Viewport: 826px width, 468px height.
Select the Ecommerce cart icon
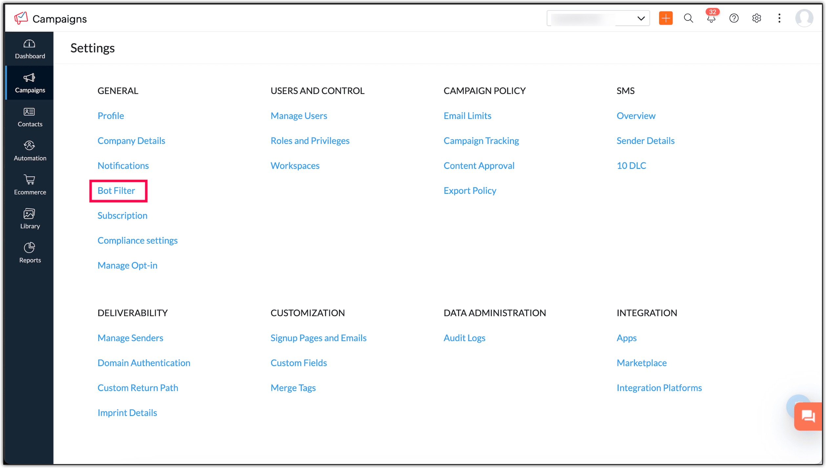(x=30, y=185)
